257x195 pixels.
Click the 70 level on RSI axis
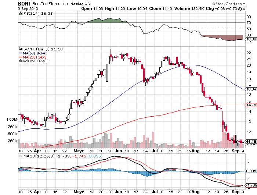249,23
